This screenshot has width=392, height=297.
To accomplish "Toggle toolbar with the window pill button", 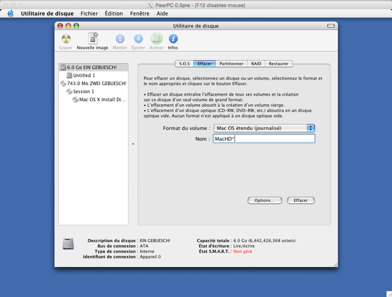I will click(331, 26).
